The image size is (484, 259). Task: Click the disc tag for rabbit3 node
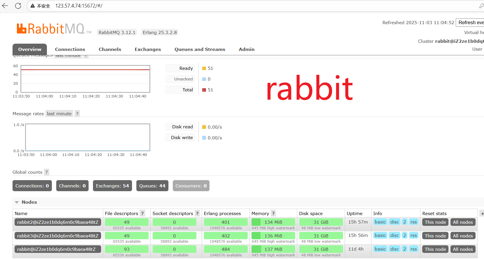[x=395, y=235]
